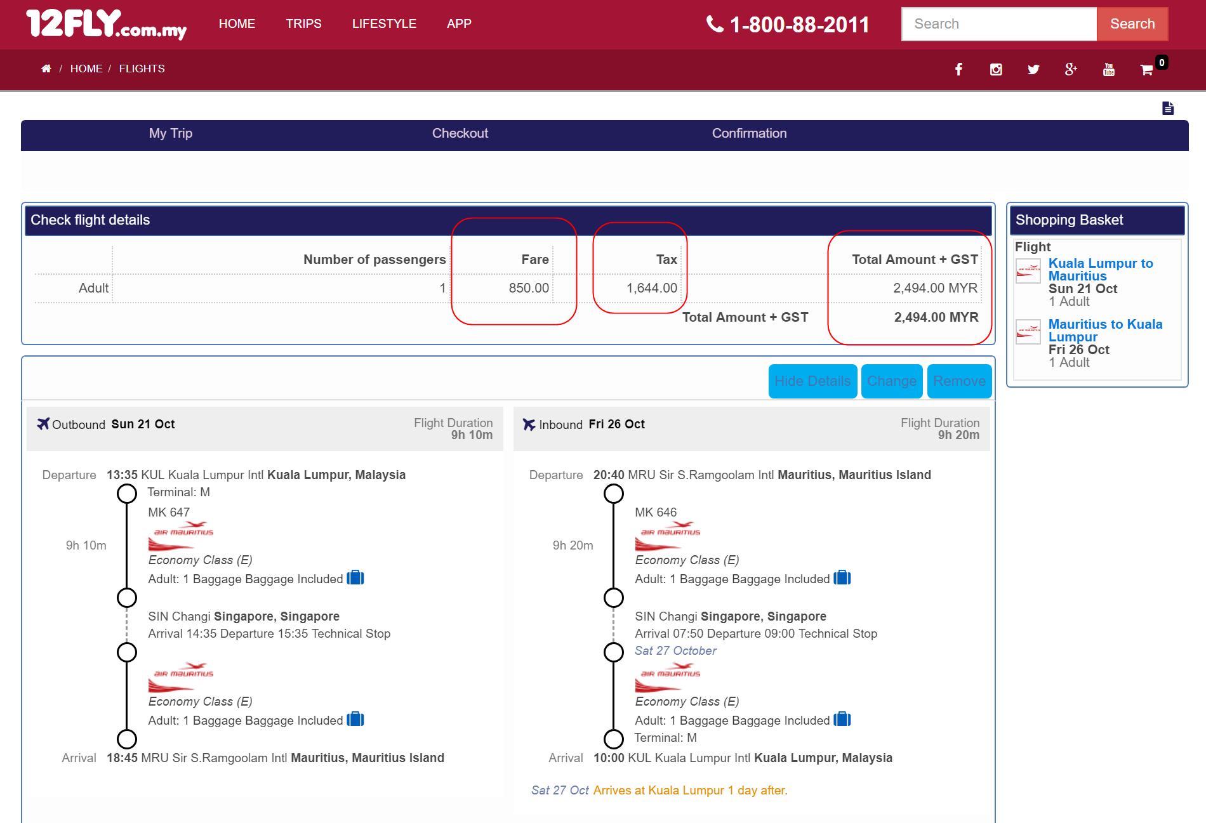This screenshot has height=823, width=1206.
Task: Click inbound arrival time 10:00
Action: (609, 758)
